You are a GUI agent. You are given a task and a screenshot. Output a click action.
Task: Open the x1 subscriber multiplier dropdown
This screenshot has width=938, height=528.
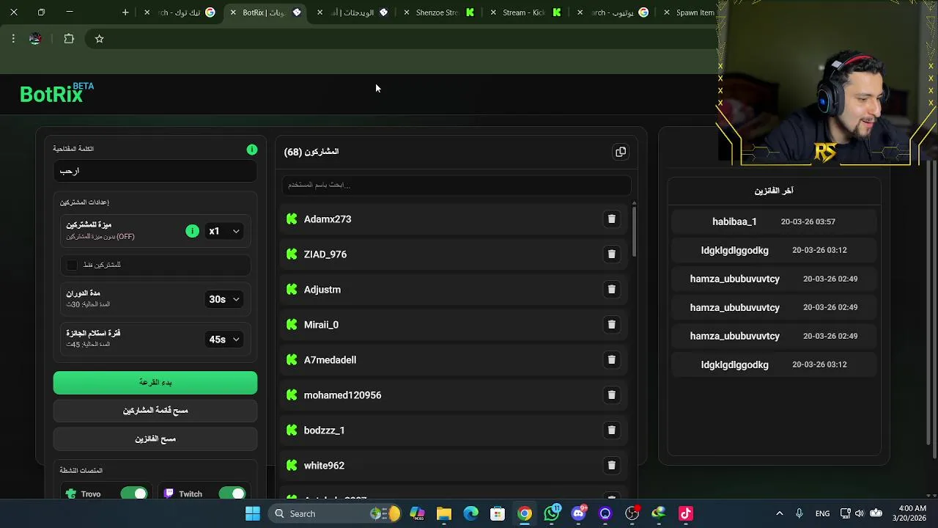(224, 231)
